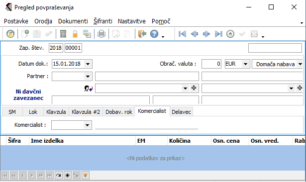Viewport: 306px width, 182px height.
Task: Go to the previous record arrow
Action: point(195,34)
